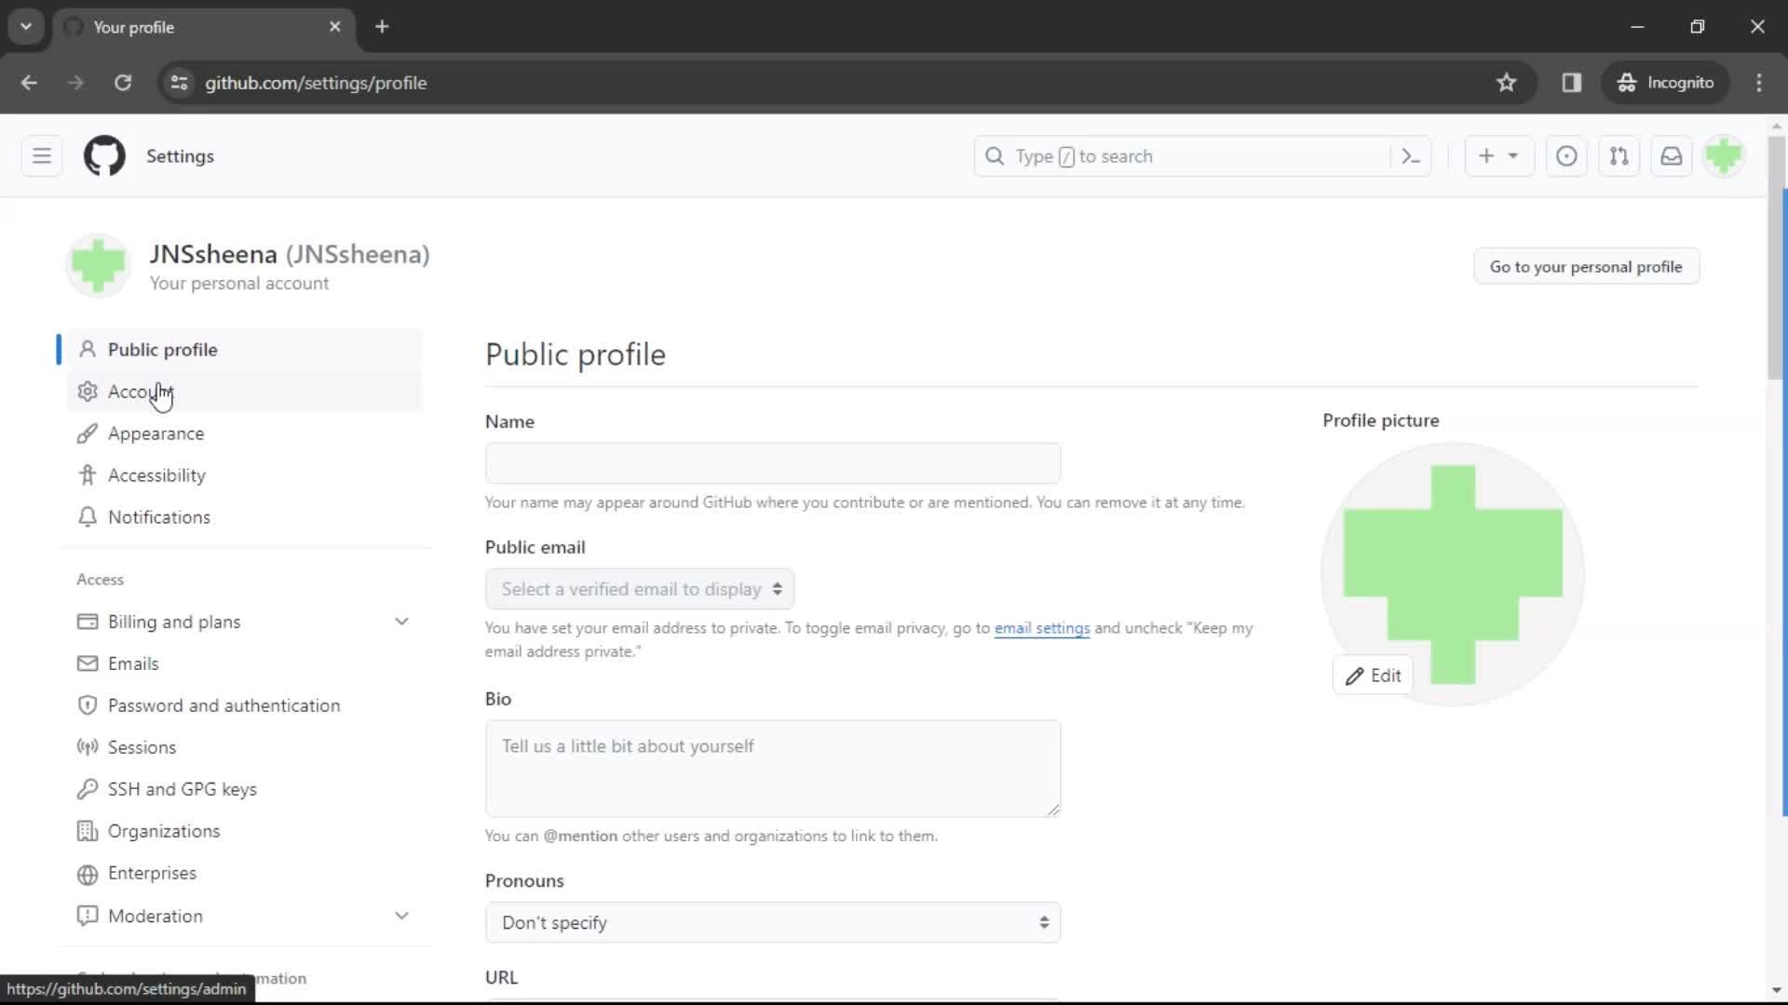Click the profile avatar icon top-right
This screenshot has width=1788, height=1005.
click(1726, 155)
